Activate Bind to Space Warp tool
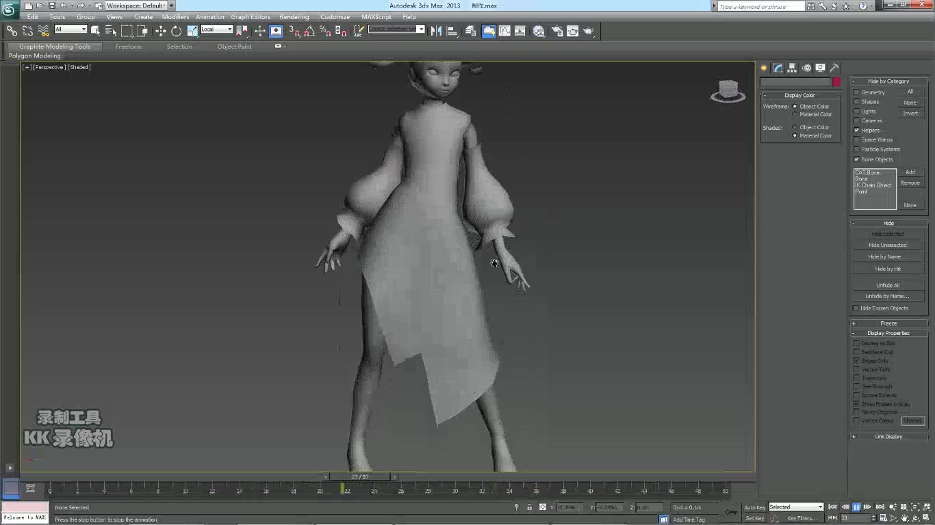This screenshot has height=525, width=935. pos(43,31)
